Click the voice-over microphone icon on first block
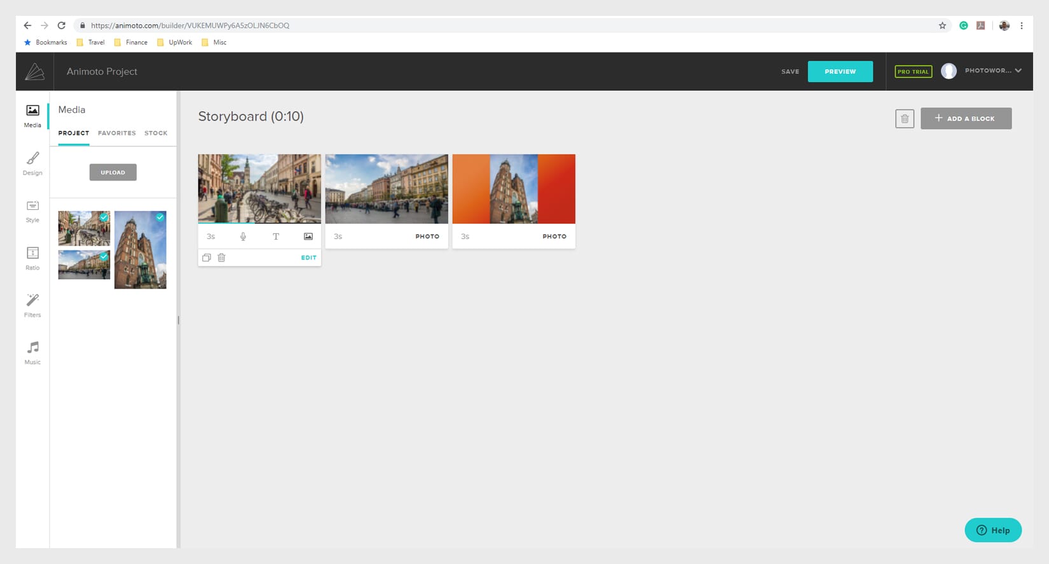 243,237
